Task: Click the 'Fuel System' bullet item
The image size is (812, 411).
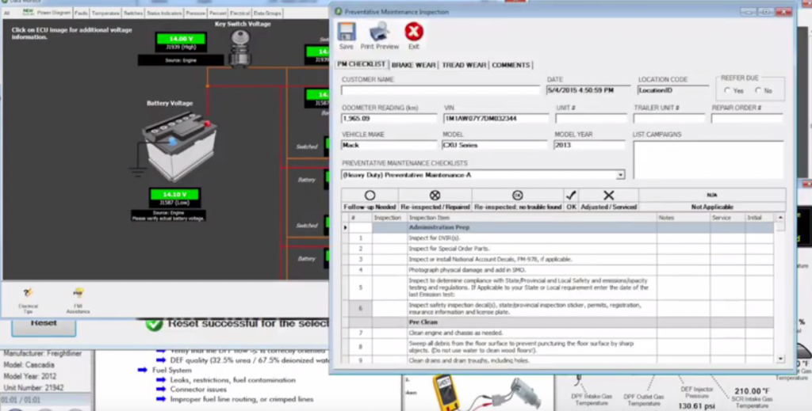Action: pyautogui.click(x=171, y=370)
